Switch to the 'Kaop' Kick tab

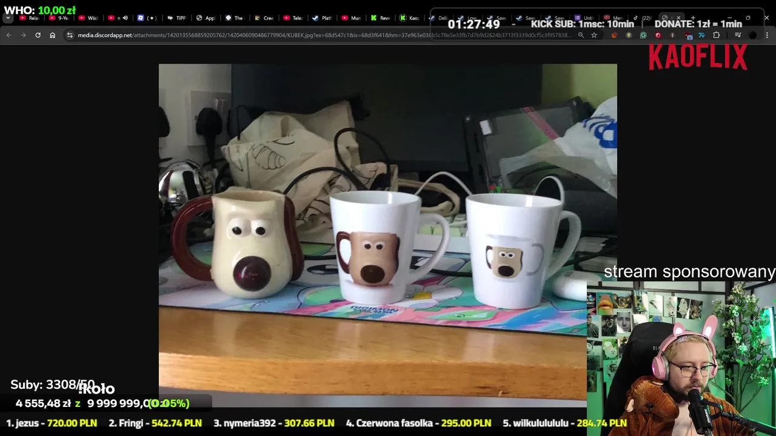[409, 18]
